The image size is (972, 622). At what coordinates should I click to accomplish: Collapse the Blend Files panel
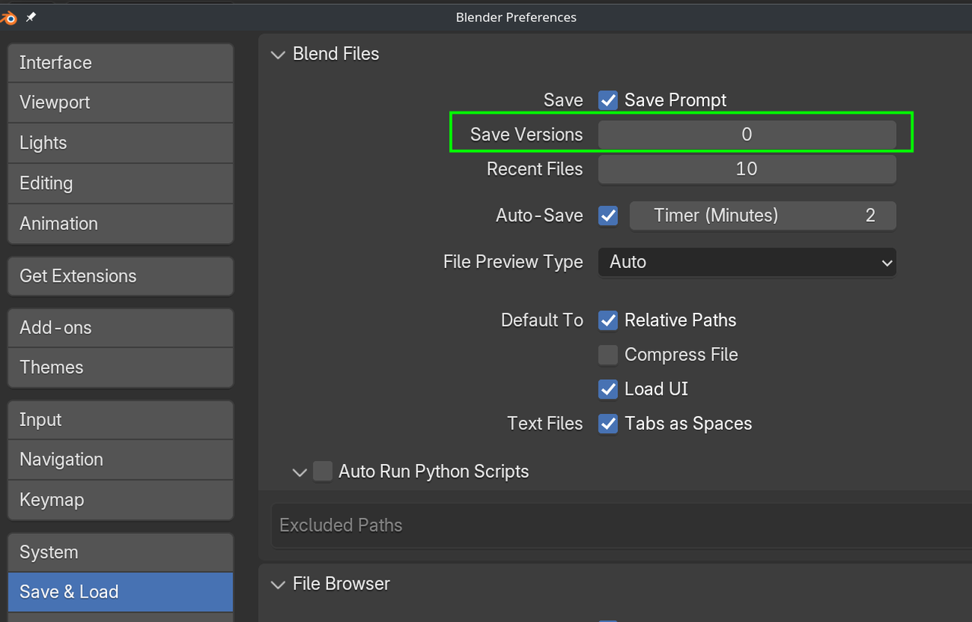pos(276,55)
